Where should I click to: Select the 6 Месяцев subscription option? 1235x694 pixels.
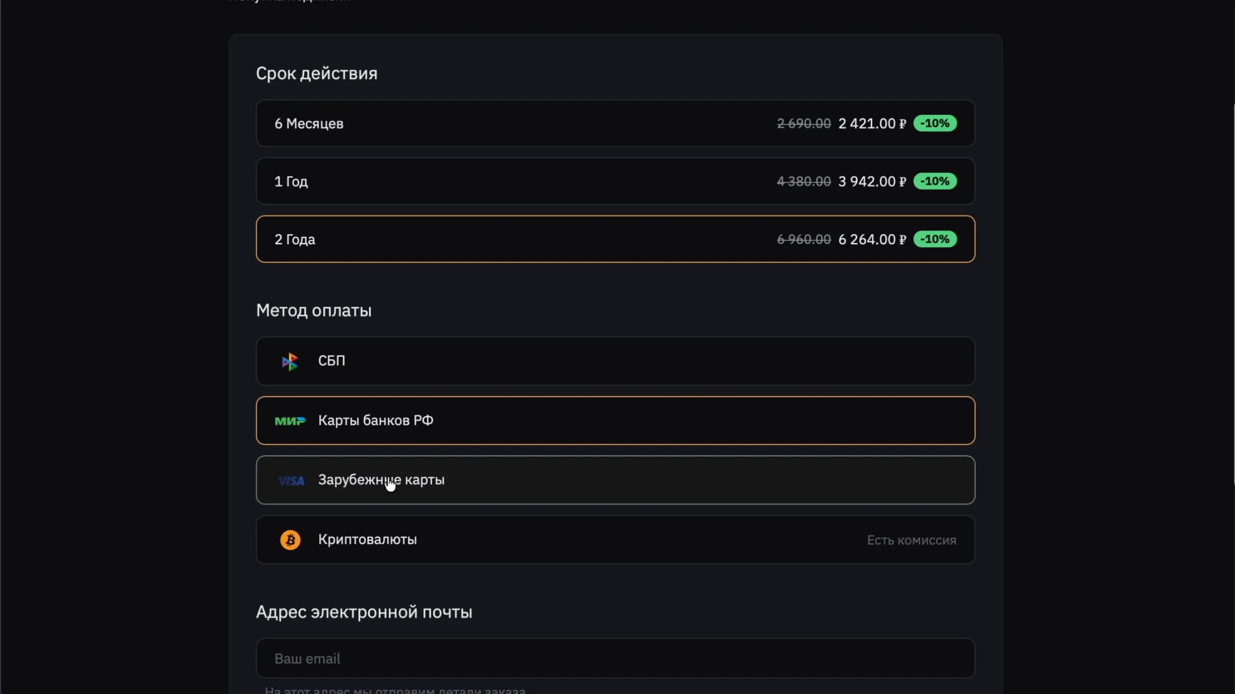616,123
